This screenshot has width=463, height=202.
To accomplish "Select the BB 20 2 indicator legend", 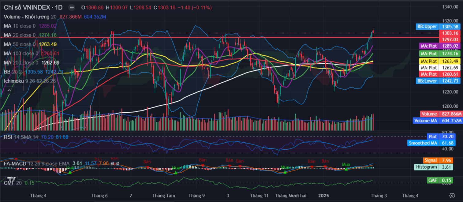I will 13,72.
